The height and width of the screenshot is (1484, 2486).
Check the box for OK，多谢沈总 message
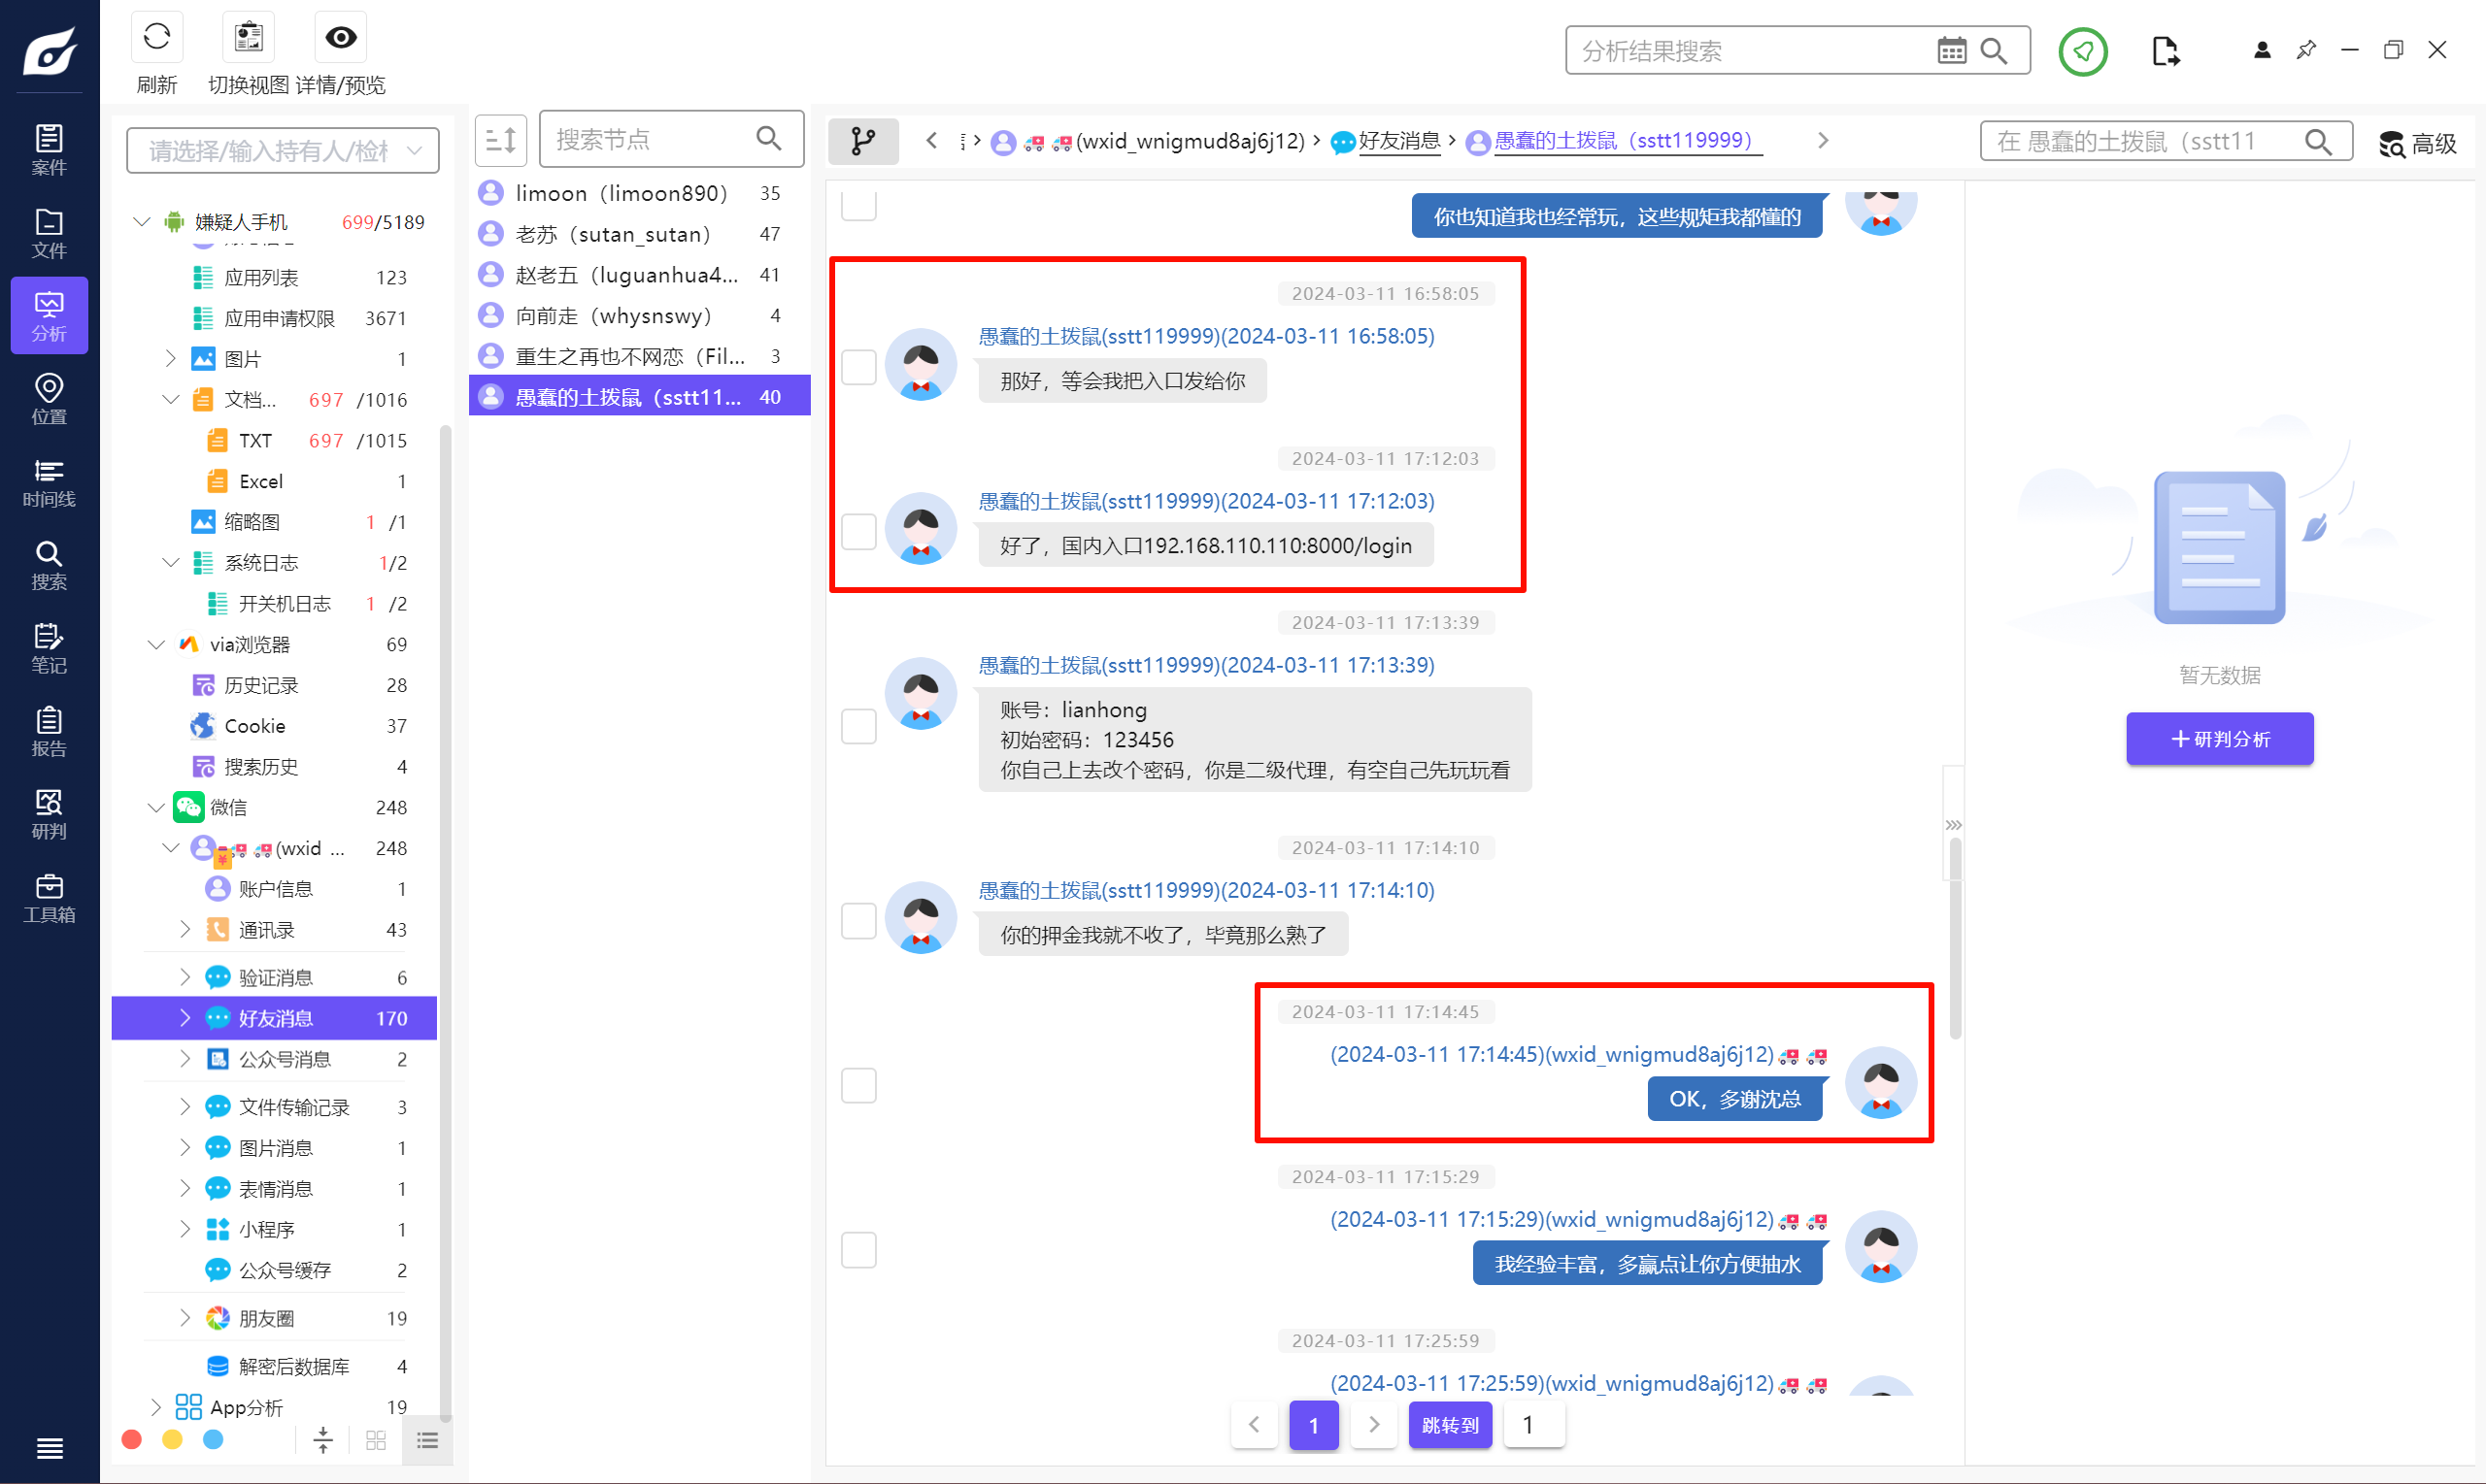click(858, 1085)
